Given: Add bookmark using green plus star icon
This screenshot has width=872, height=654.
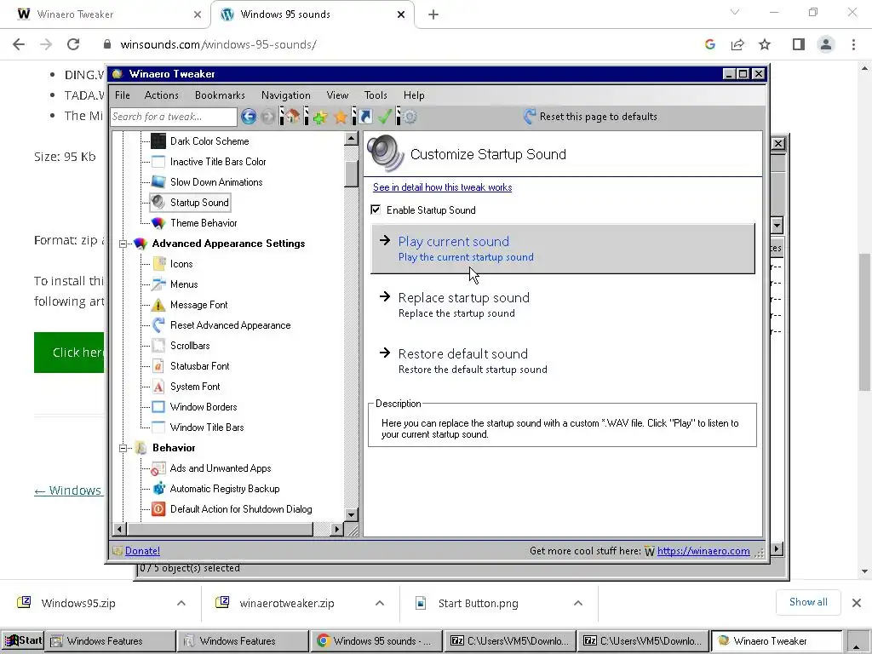Looking at the screenshot, I should (320, 117).
